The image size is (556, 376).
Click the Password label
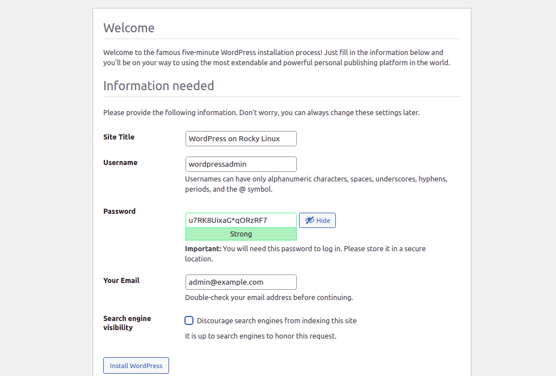(x=120, y=211)
